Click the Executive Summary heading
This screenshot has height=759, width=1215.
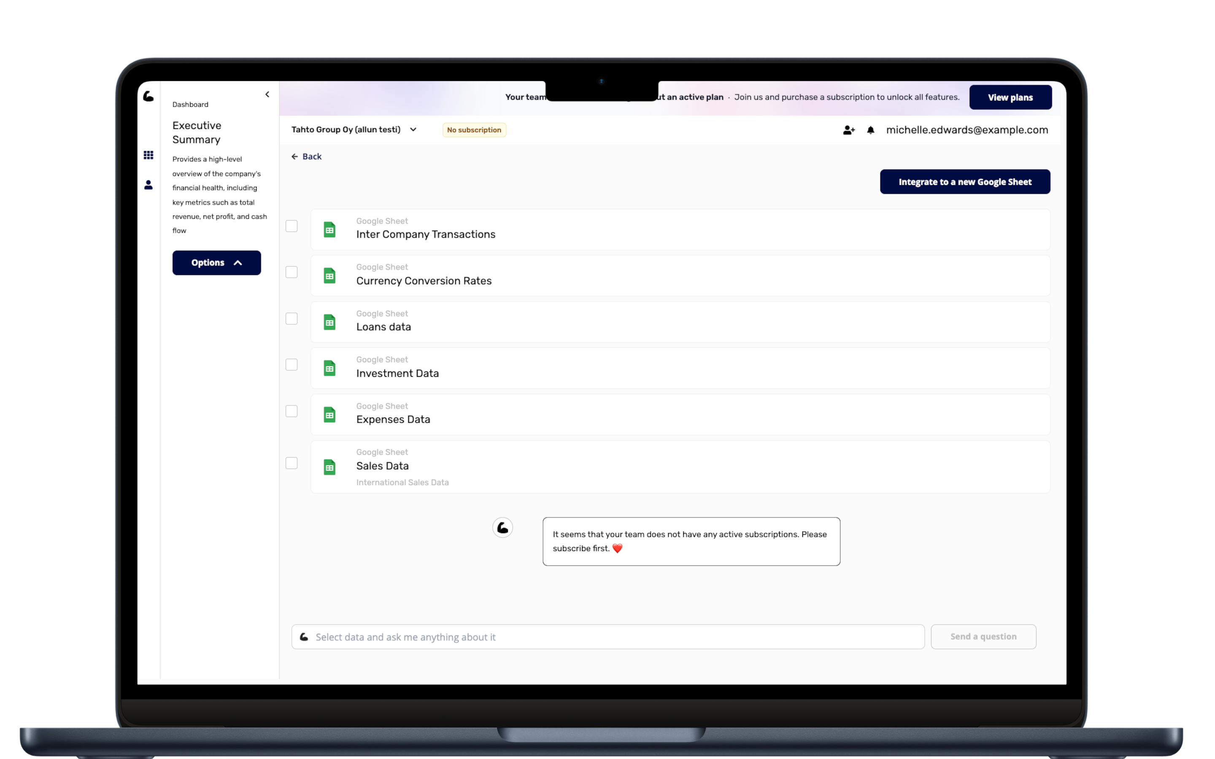197,132
